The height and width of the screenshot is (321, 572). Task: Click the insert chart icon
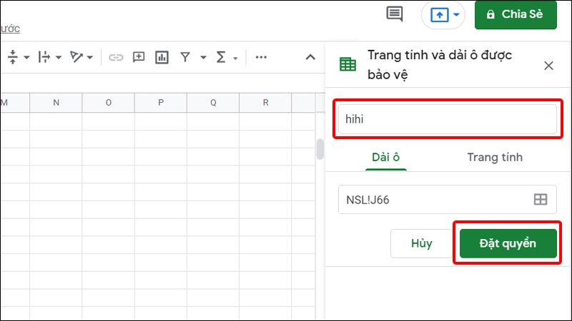click(x=162, y=57)
